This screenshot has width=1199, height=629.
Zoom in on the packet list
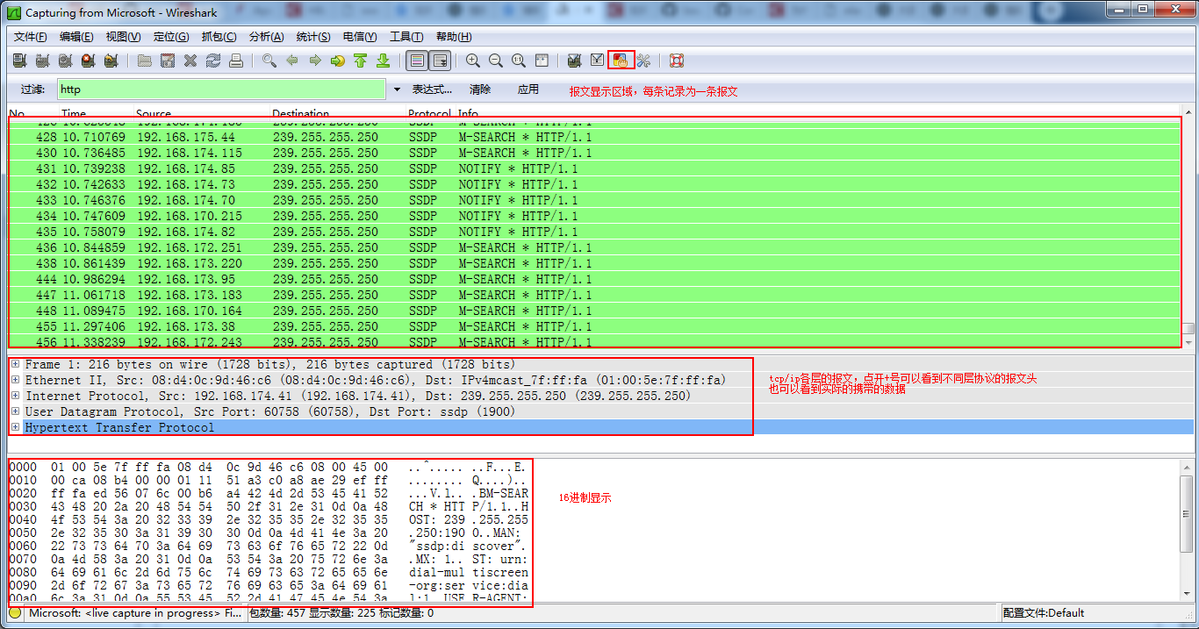coord(473,60)
